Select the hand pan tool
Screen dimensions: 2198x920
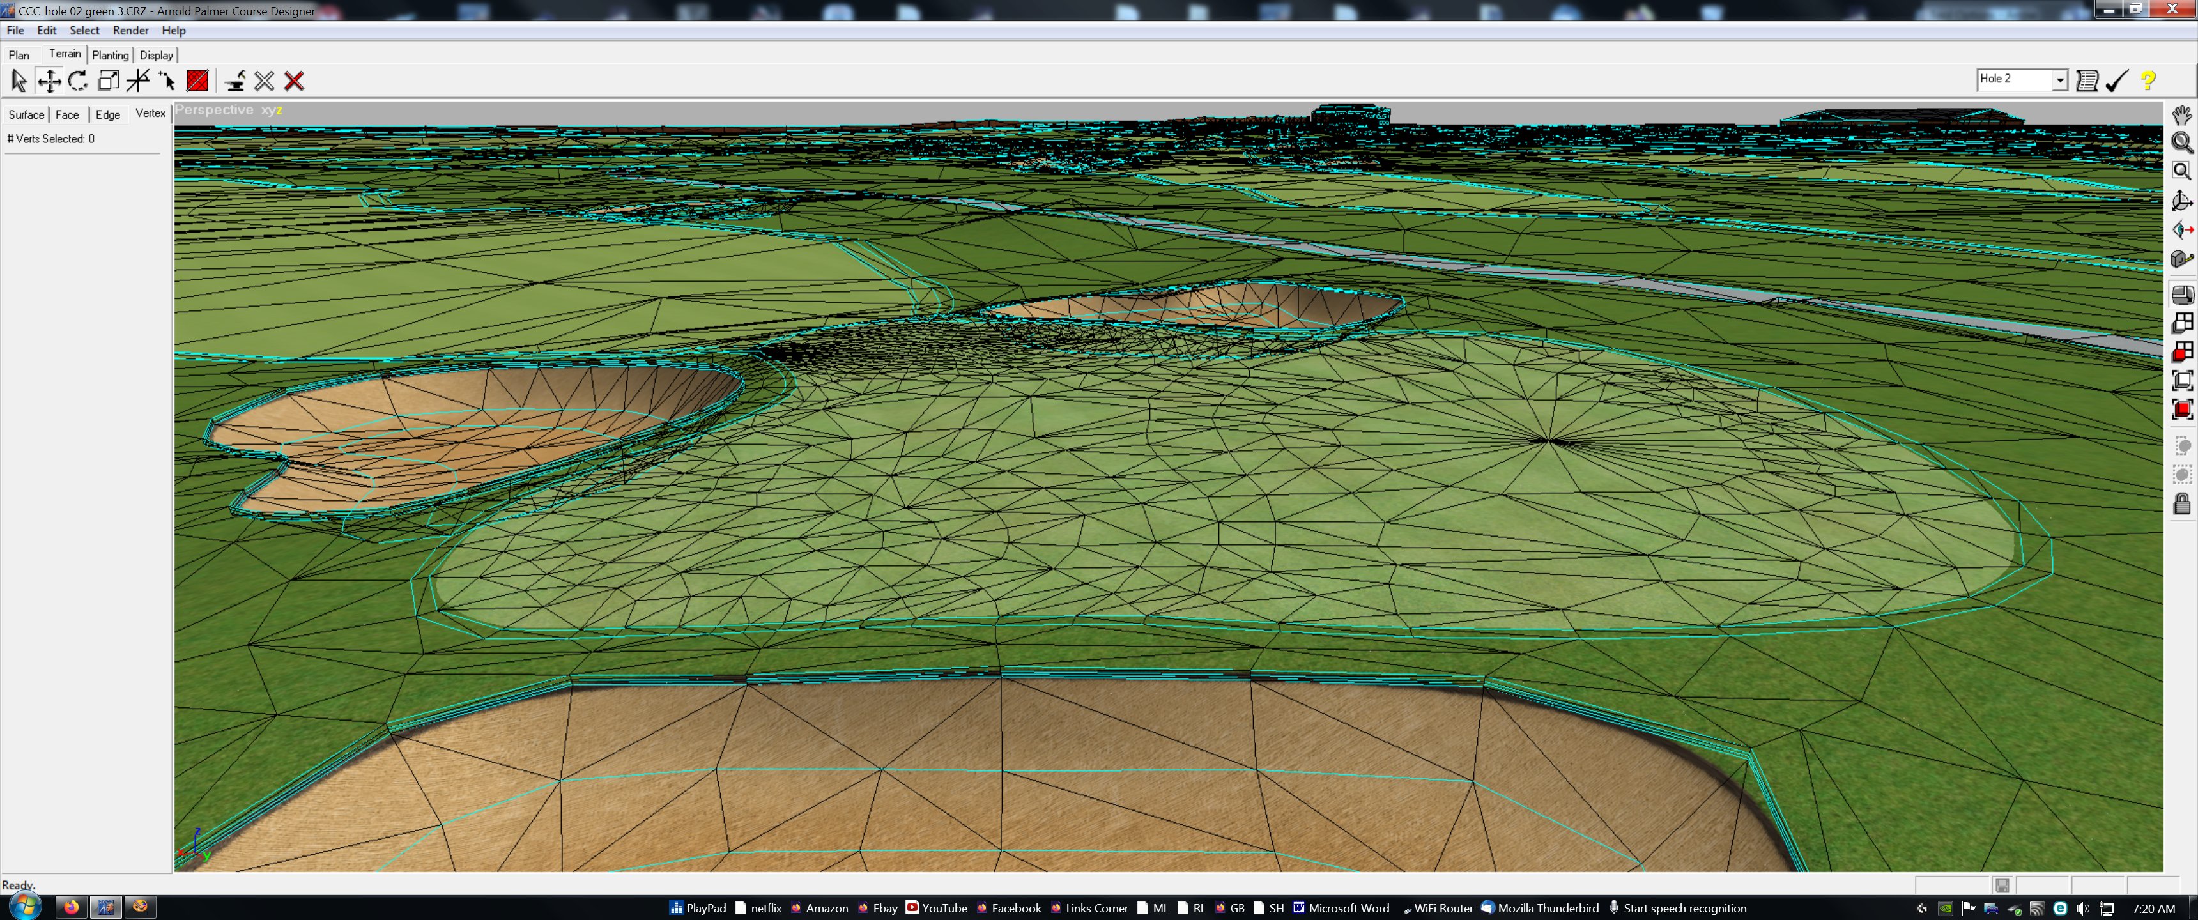point(2182,115)
